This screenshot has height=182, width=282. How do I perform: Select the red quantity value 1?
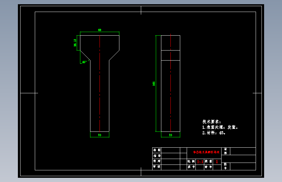[x=217, y=162]
